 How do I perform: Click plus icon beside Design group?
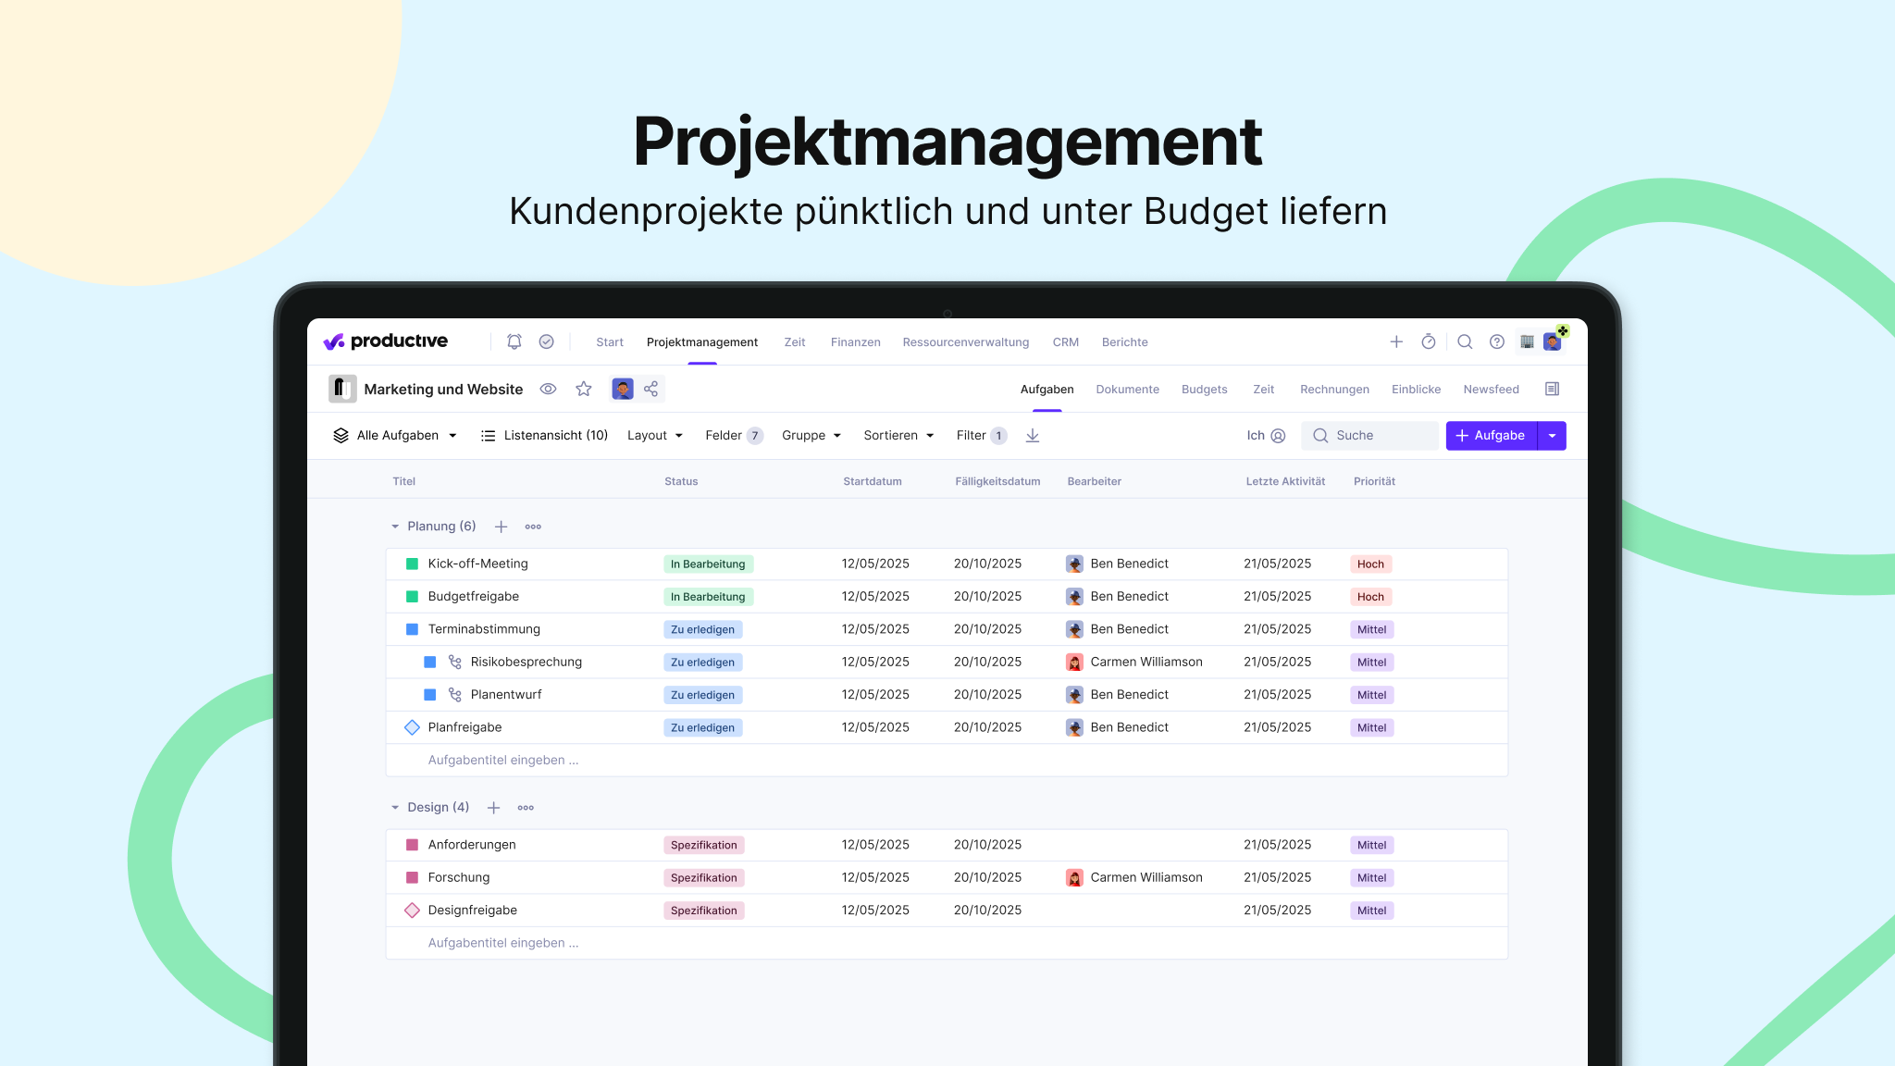(494, 808)
